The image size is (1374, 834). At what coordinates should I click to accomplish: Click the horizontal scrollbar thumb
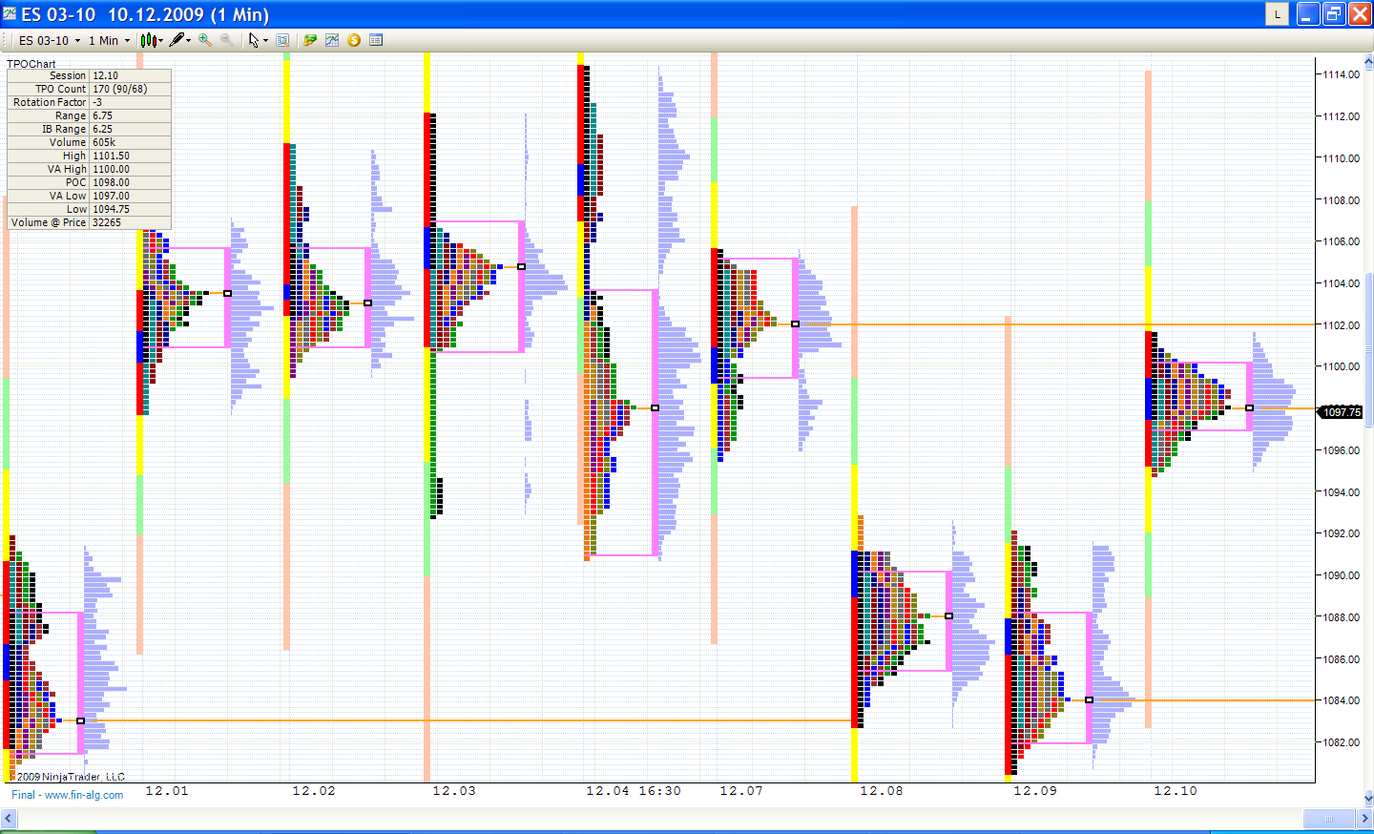click(1328, 819)
